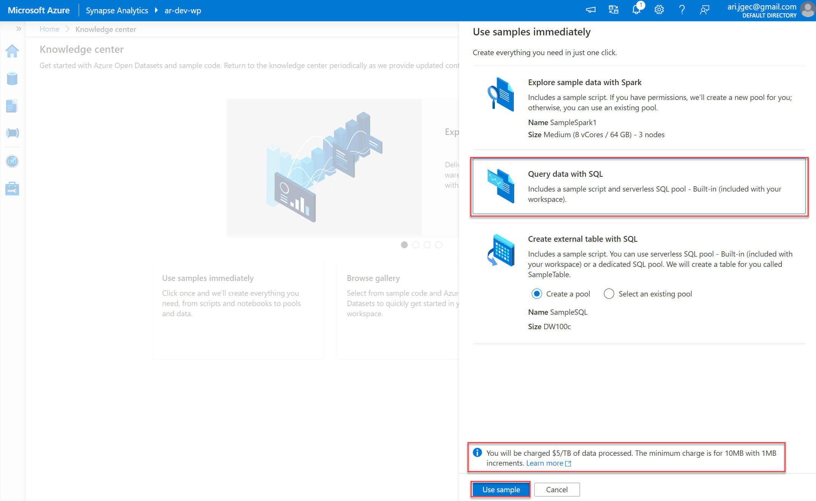
Task: Go to Home breadcrumb link
Action: pyautogui.click(x=49, y=29)
